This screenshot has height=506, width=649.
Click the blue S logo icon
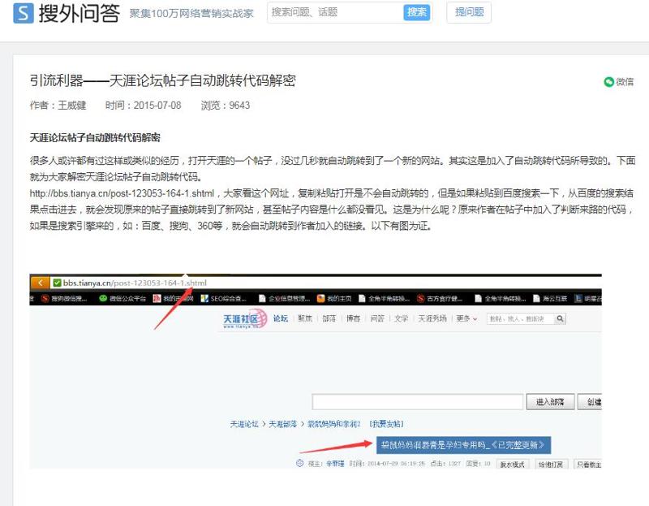click(x=24, y=13)
